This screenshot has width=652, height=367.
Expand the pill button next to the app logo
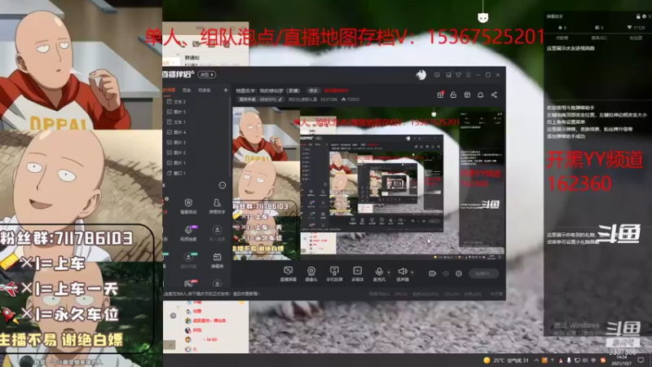click(x=207, y=74)
